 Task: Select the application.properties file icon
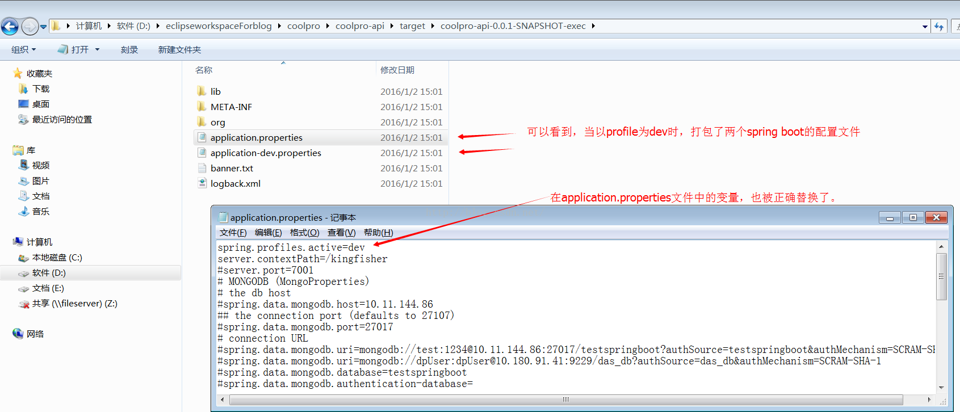[x=202, y=137]
